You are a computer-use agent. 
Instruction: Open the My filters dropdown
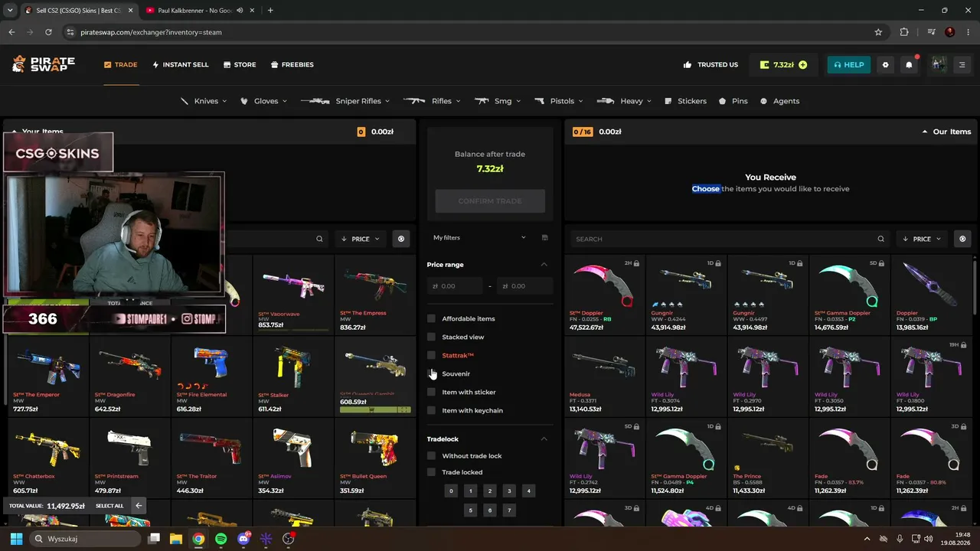[480, 238]
